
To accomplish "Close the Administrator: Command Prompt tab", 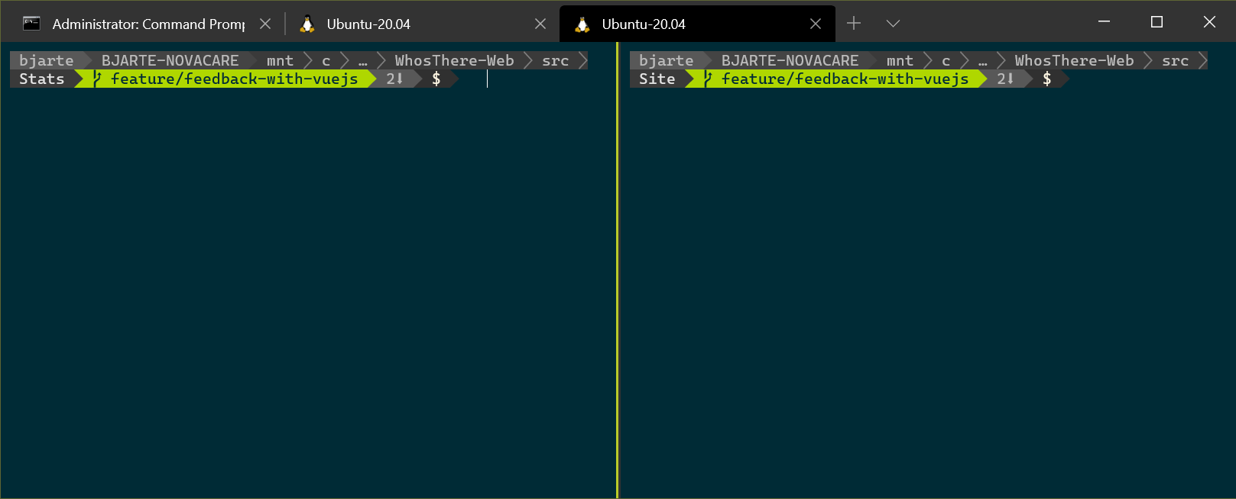I will [x=265, y=24].
